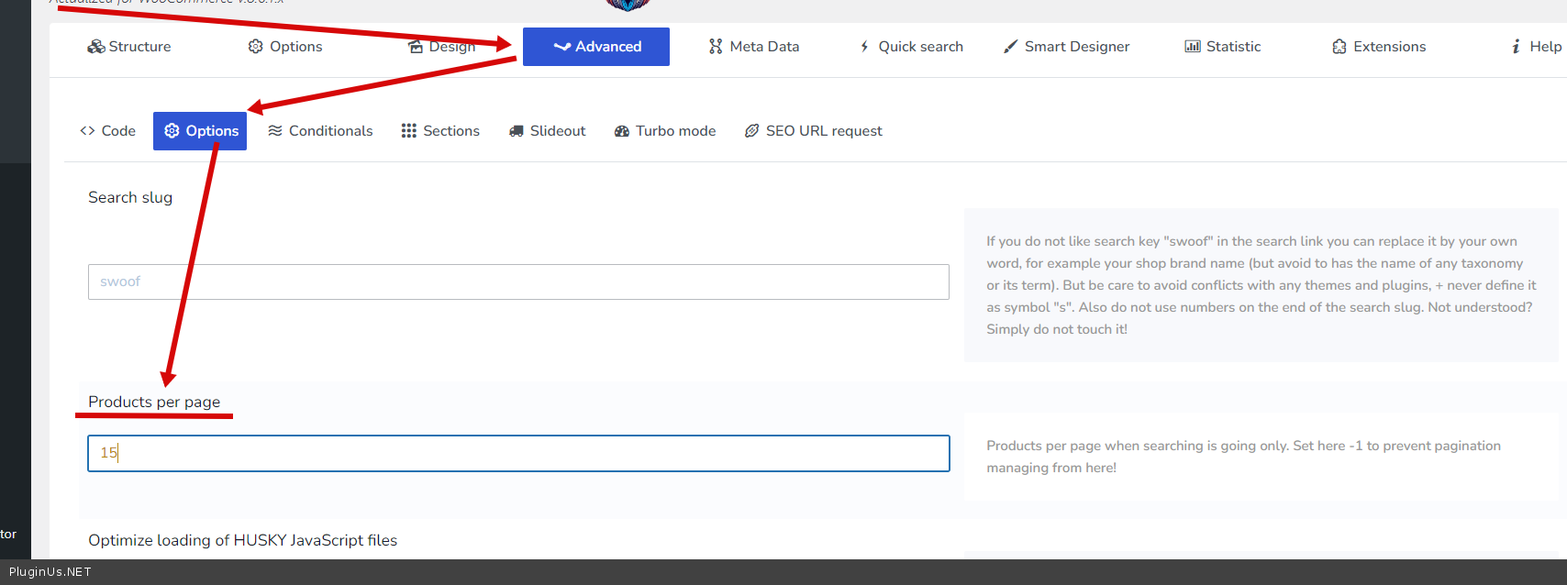The image size is (1567, 585).
Task: Click the gear icon beside top Options
Action: click(256, 47)
